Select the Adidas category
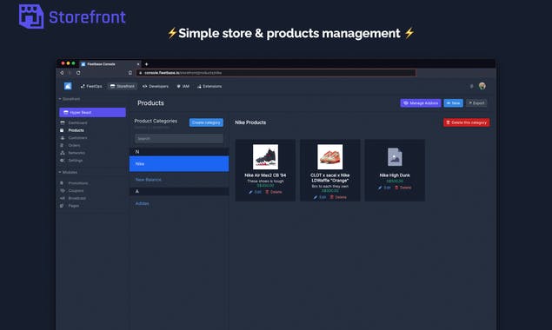 tap(143, 203)
